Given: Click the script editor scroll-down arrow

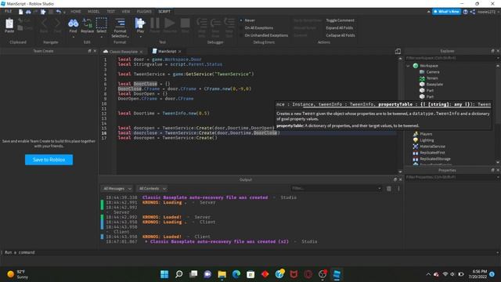Looking at the screenshot, I should click(400, 172).
